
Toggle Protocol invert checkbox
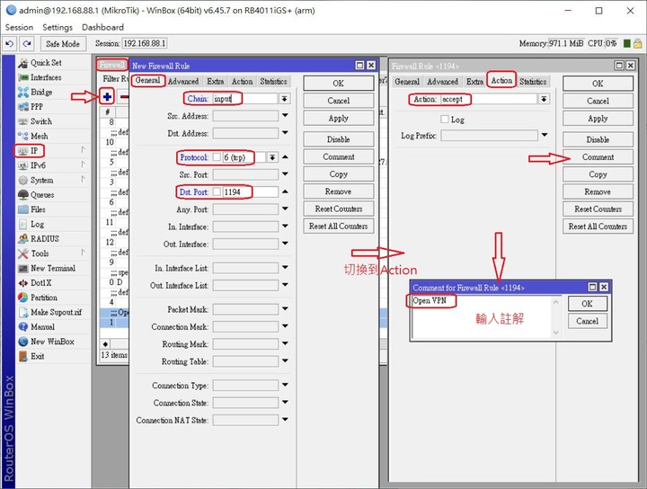(x=217, y=157)
